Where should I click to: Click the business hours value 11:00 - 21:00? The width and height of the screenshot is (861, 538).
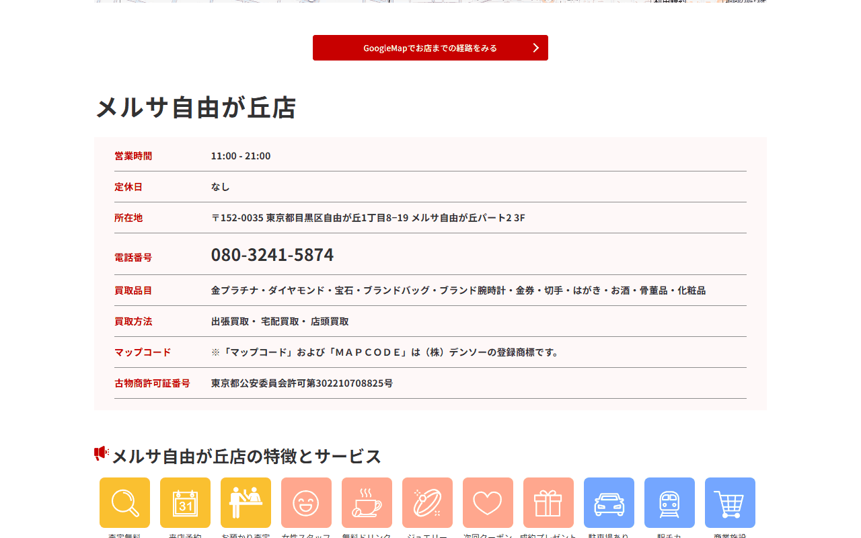pyautogui.click(x=241, y=156)
